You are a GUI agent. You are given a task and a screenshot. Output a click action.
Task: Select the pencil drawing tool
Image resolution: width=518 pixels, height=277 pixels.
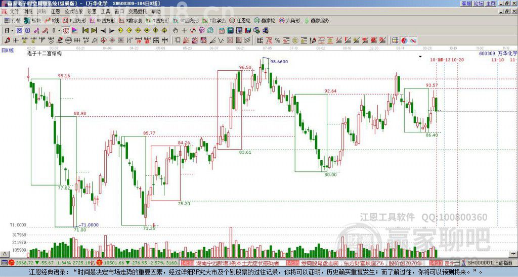click(x=7, y=40)
